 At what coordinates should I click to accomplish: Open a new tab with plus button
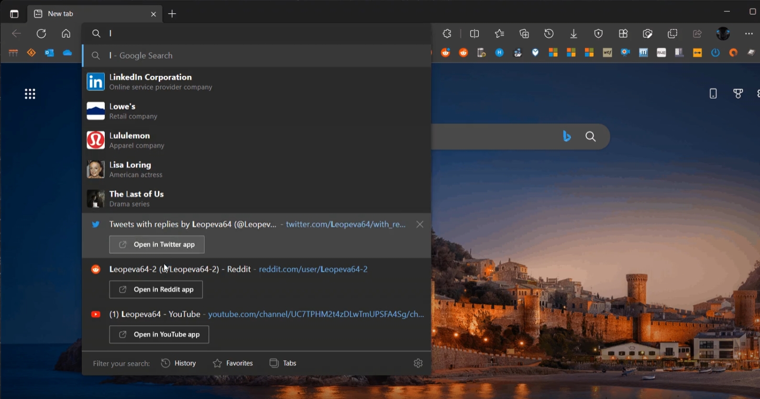172,14
